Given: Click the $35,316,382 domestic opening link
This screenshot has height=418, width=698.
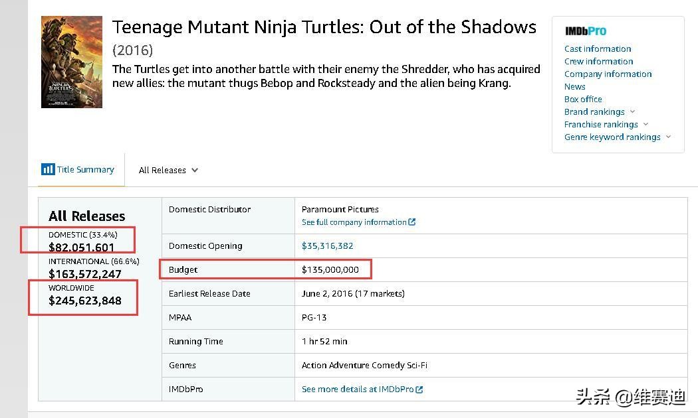Looking at the screenshot, I should click(327, 245).
